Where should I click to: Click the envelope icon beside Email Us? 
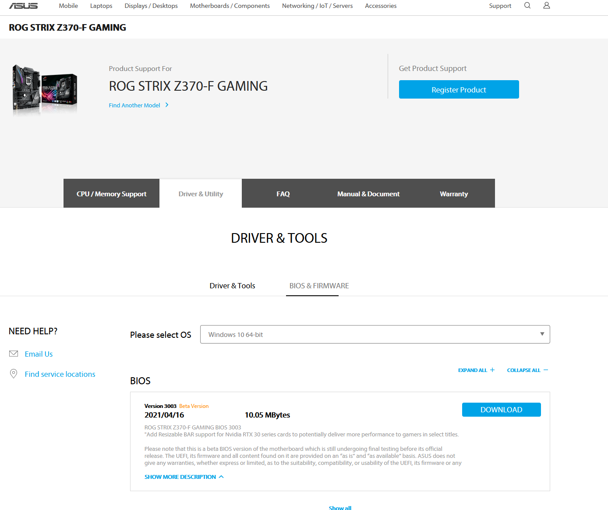(x=14, y=354)
